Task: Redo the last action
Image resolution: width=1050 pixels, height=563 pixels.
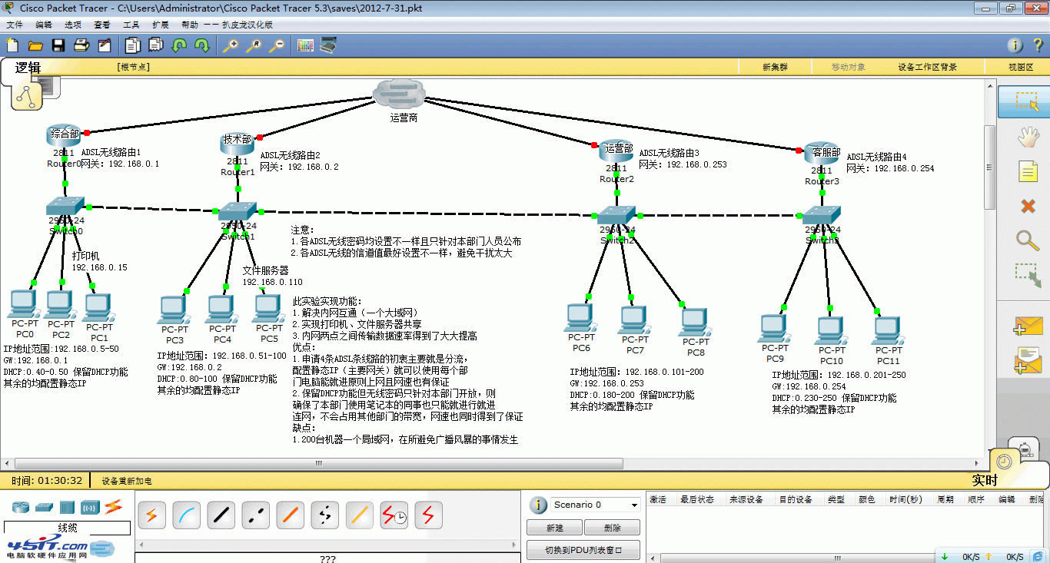Action: (x=202, y=45)
